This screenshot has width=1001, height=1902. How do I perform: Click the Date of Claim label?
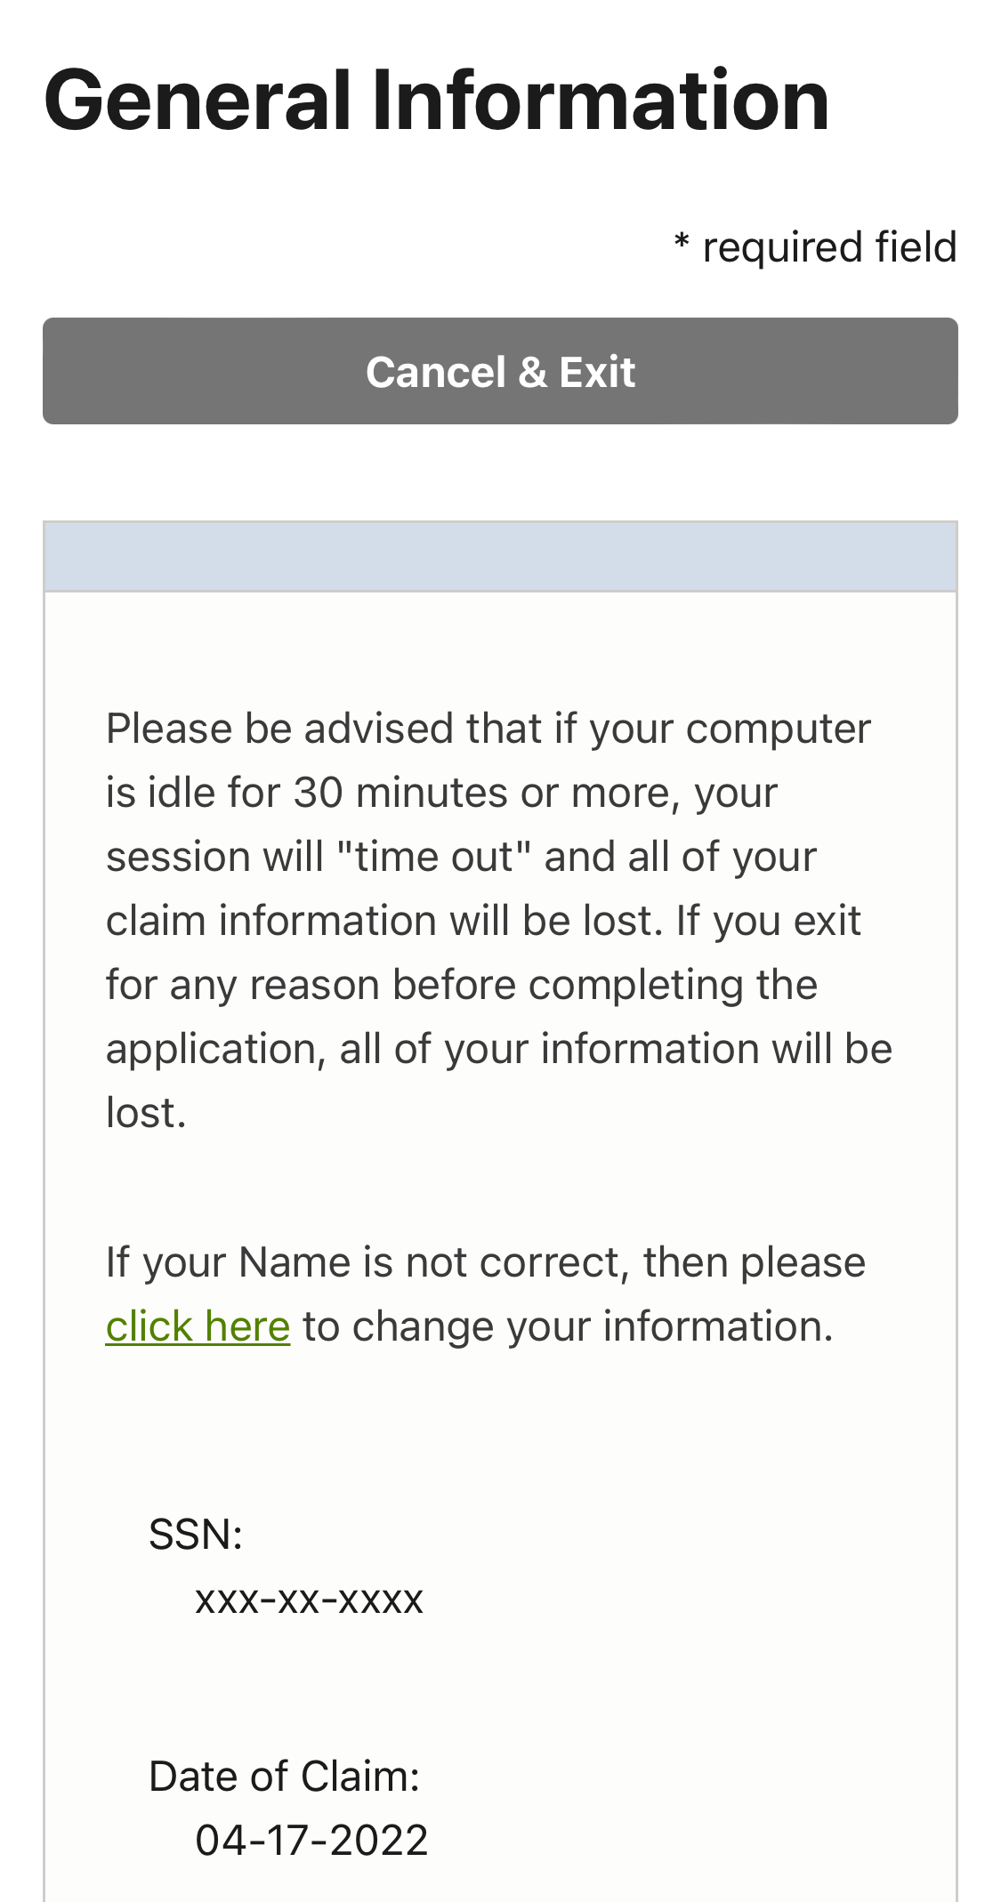point(284,1777)
